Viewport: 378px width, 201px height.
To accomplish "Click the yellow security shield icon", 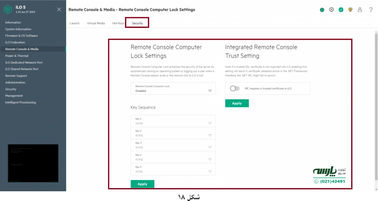I will [x=351, y=10].
